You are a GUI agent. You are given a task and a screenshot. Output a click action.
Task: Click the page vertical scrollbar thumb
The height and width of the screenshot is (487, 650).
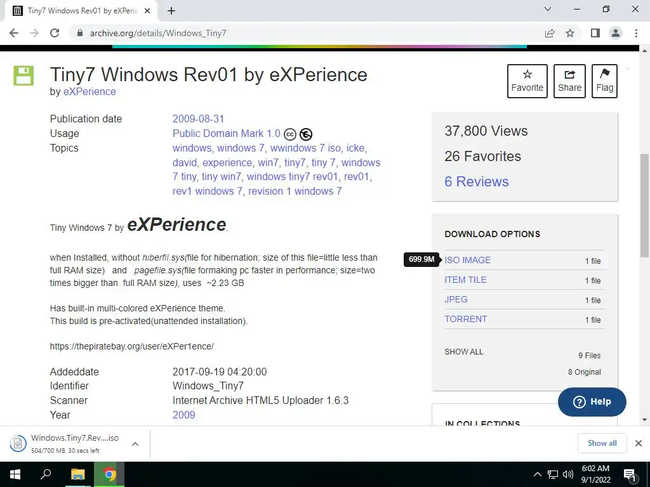(645, 205)
